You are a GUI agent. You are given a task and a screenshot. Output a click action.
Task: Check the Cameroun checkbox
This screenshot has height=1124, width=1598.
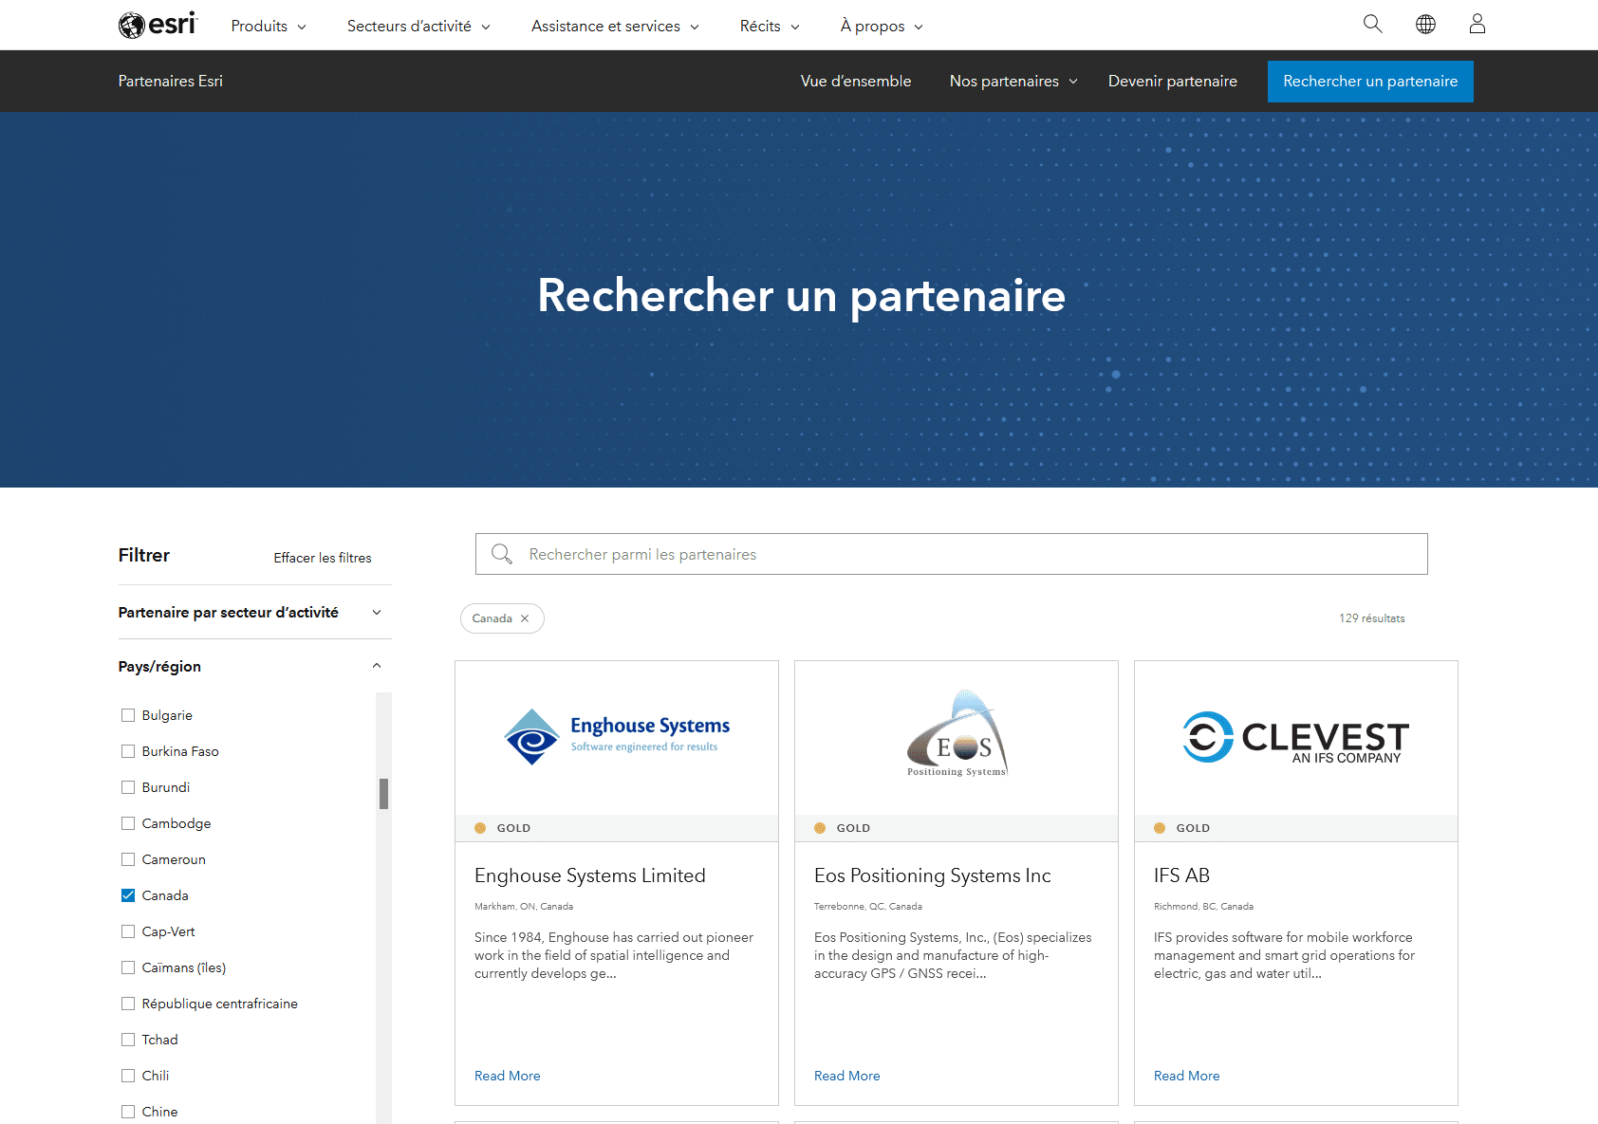click(x=128, y=859)
